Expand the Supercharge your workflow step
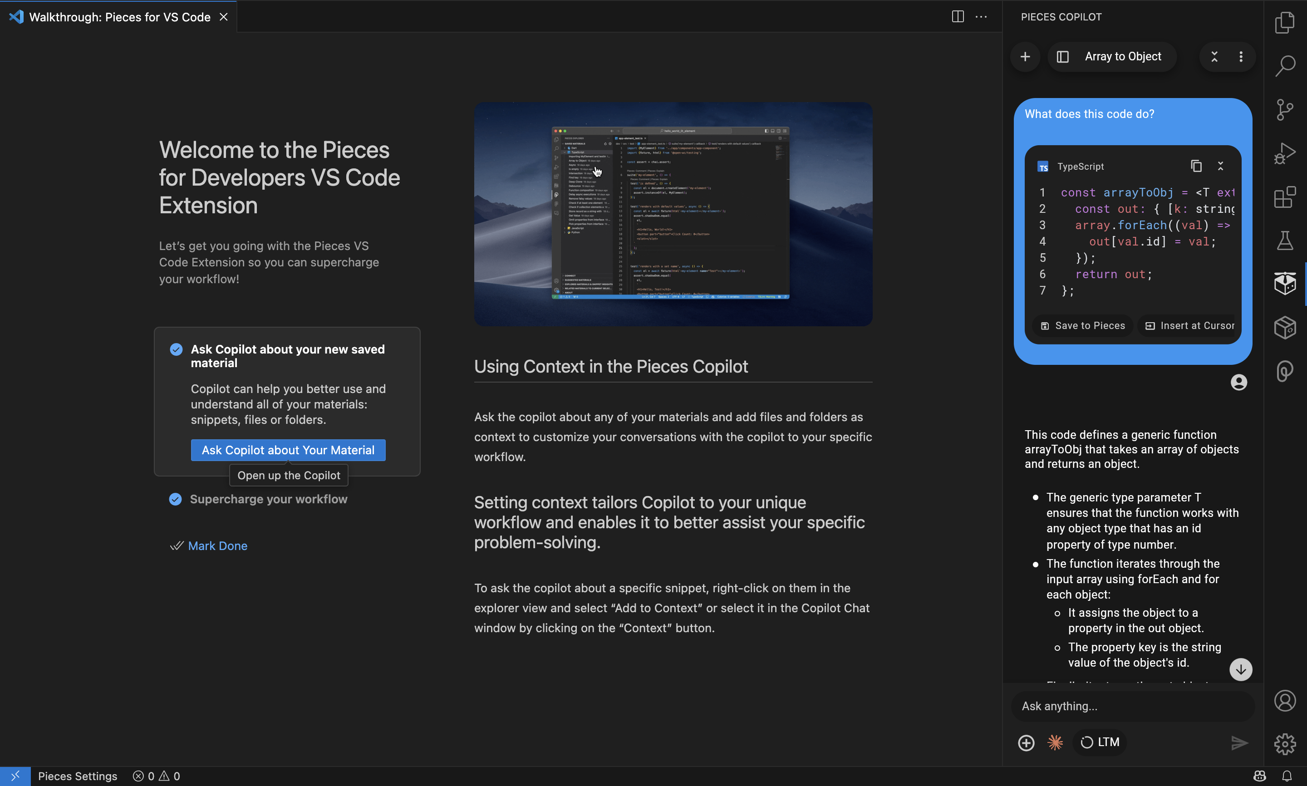Screen dimensions: 1307x786 pyautogui.click(x=269, y=499)
